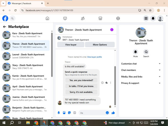Expand Media, files and links section

(141, 77)
